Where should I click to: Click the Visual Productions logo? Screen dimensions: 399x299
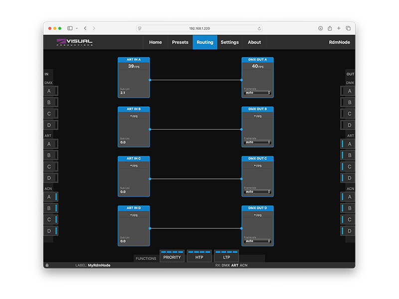(x=75, y=42)
